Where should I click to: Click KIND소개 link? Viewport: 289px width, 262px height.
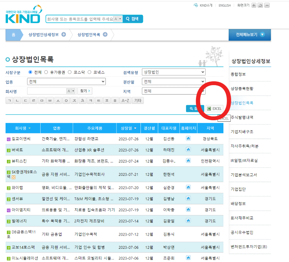(x=206, y=5)
